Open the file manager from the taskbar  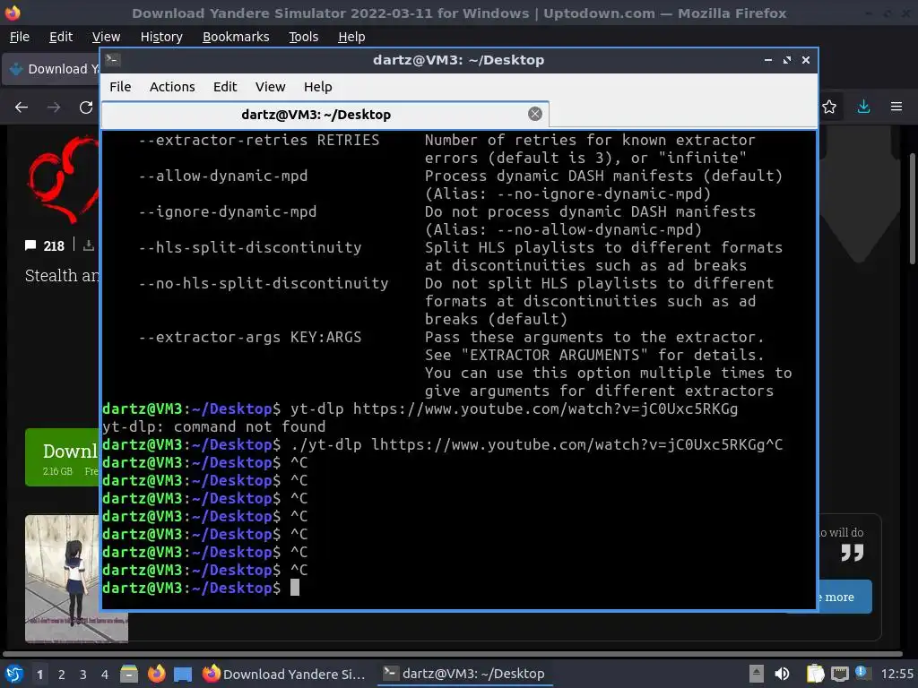coord(129,674)
